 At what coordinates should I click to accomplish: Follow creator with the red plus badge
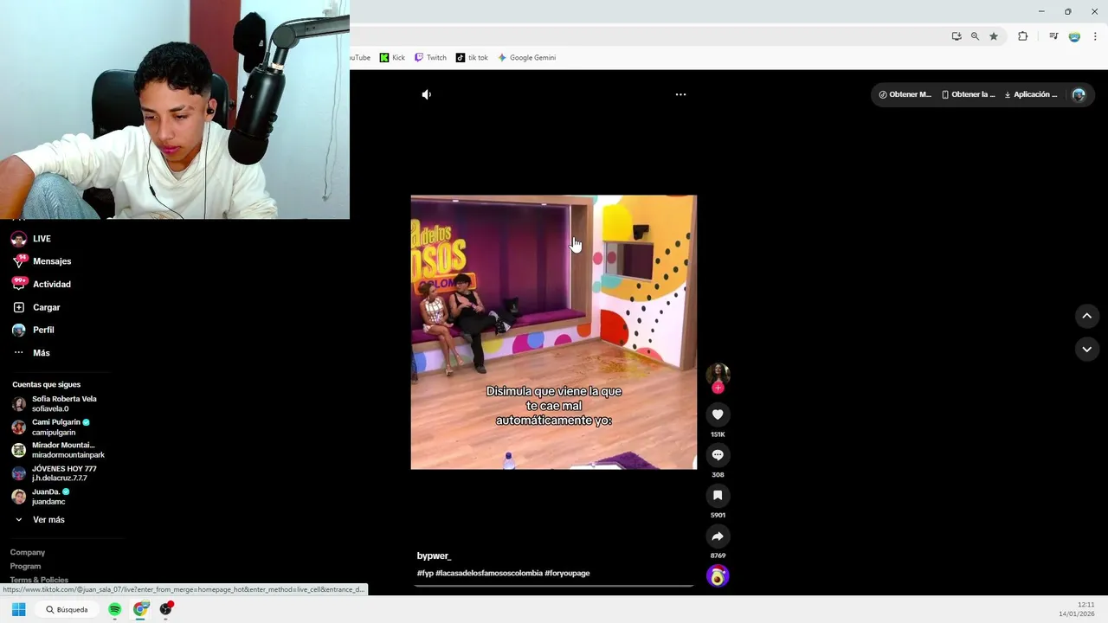point(718,389)
